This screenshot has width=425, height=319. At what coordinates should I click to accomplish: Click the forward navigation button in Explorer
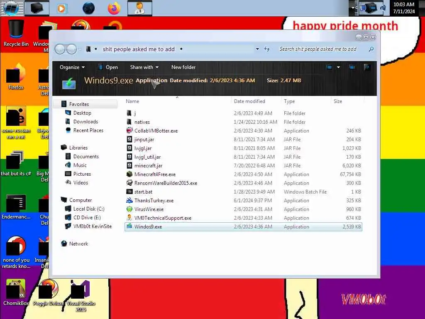coord(71,49)
